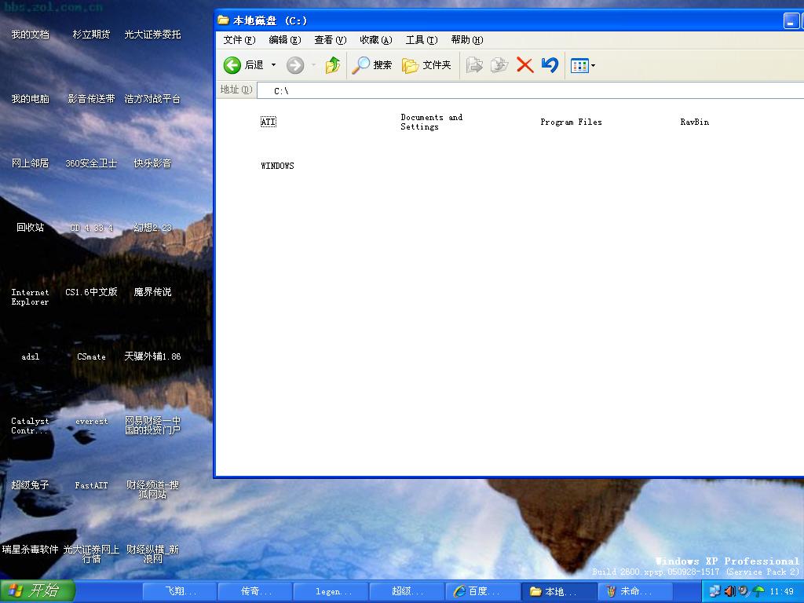Select 超级兔子 desktop shortcut
The width and height of the screenshot is (804, 603).
click(31, 485)
